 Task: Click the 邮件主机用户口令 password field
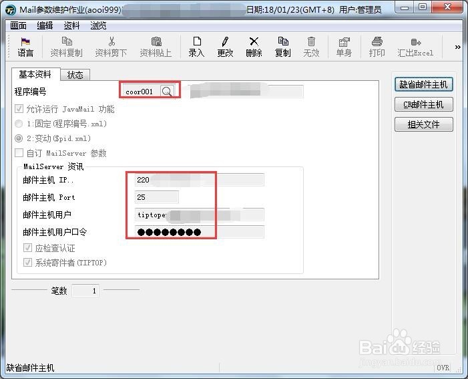click(x=199, y=232)
